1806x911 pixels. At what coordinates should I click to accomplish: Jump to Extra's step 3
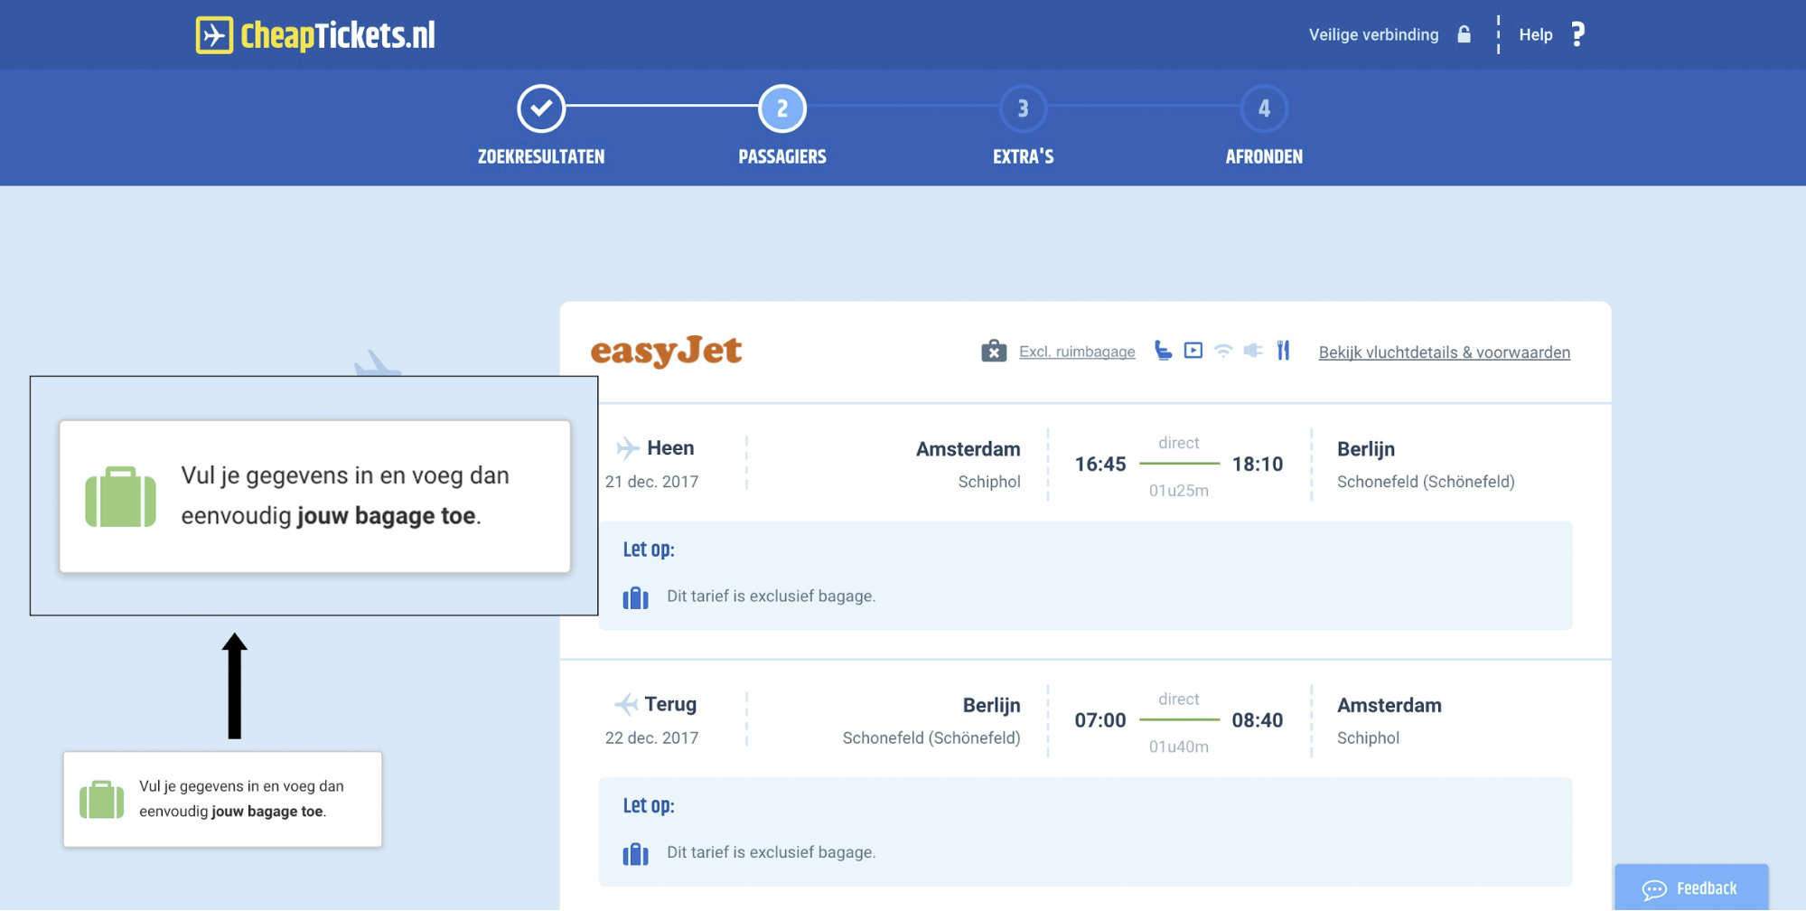point(1023,108)
